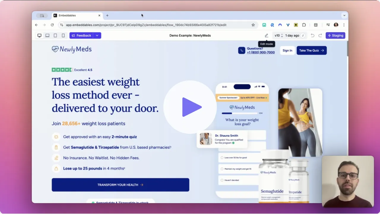Toggle Edit mode with the pencil icon

point(267,36)
